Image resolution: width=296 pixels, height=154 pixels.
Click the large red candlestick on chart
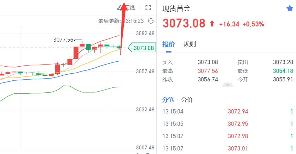[x=76, y=53]
